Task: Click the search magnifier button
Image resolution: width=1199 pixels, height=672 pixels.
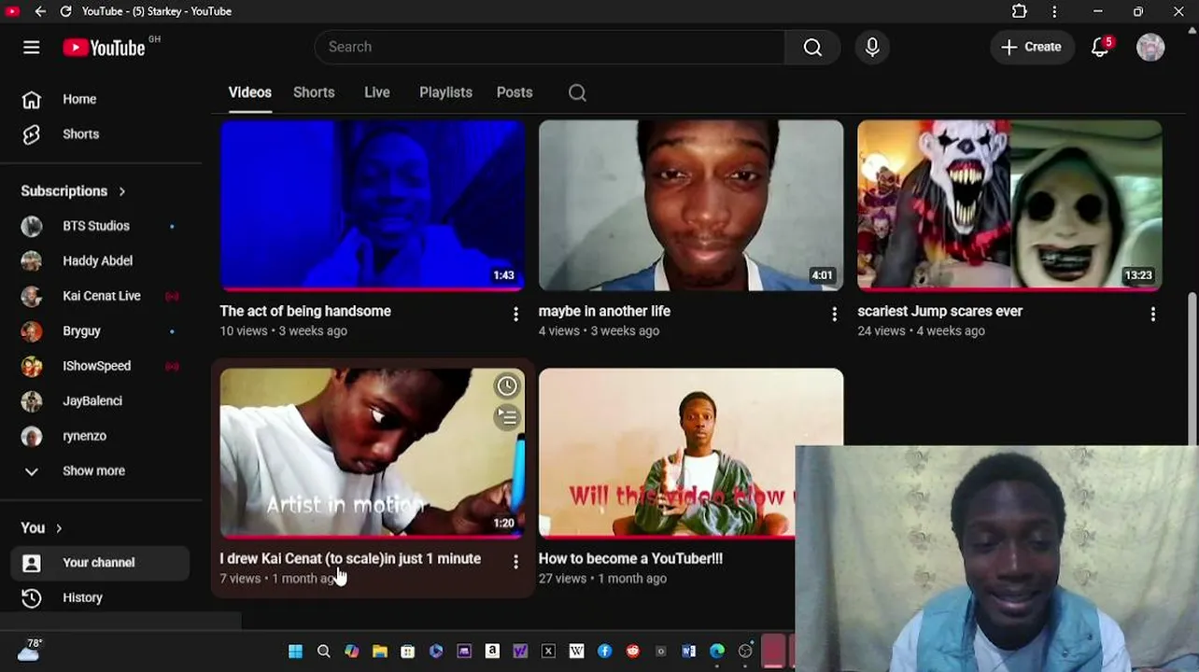Action: pyautogui.click(x=812, y=47)
